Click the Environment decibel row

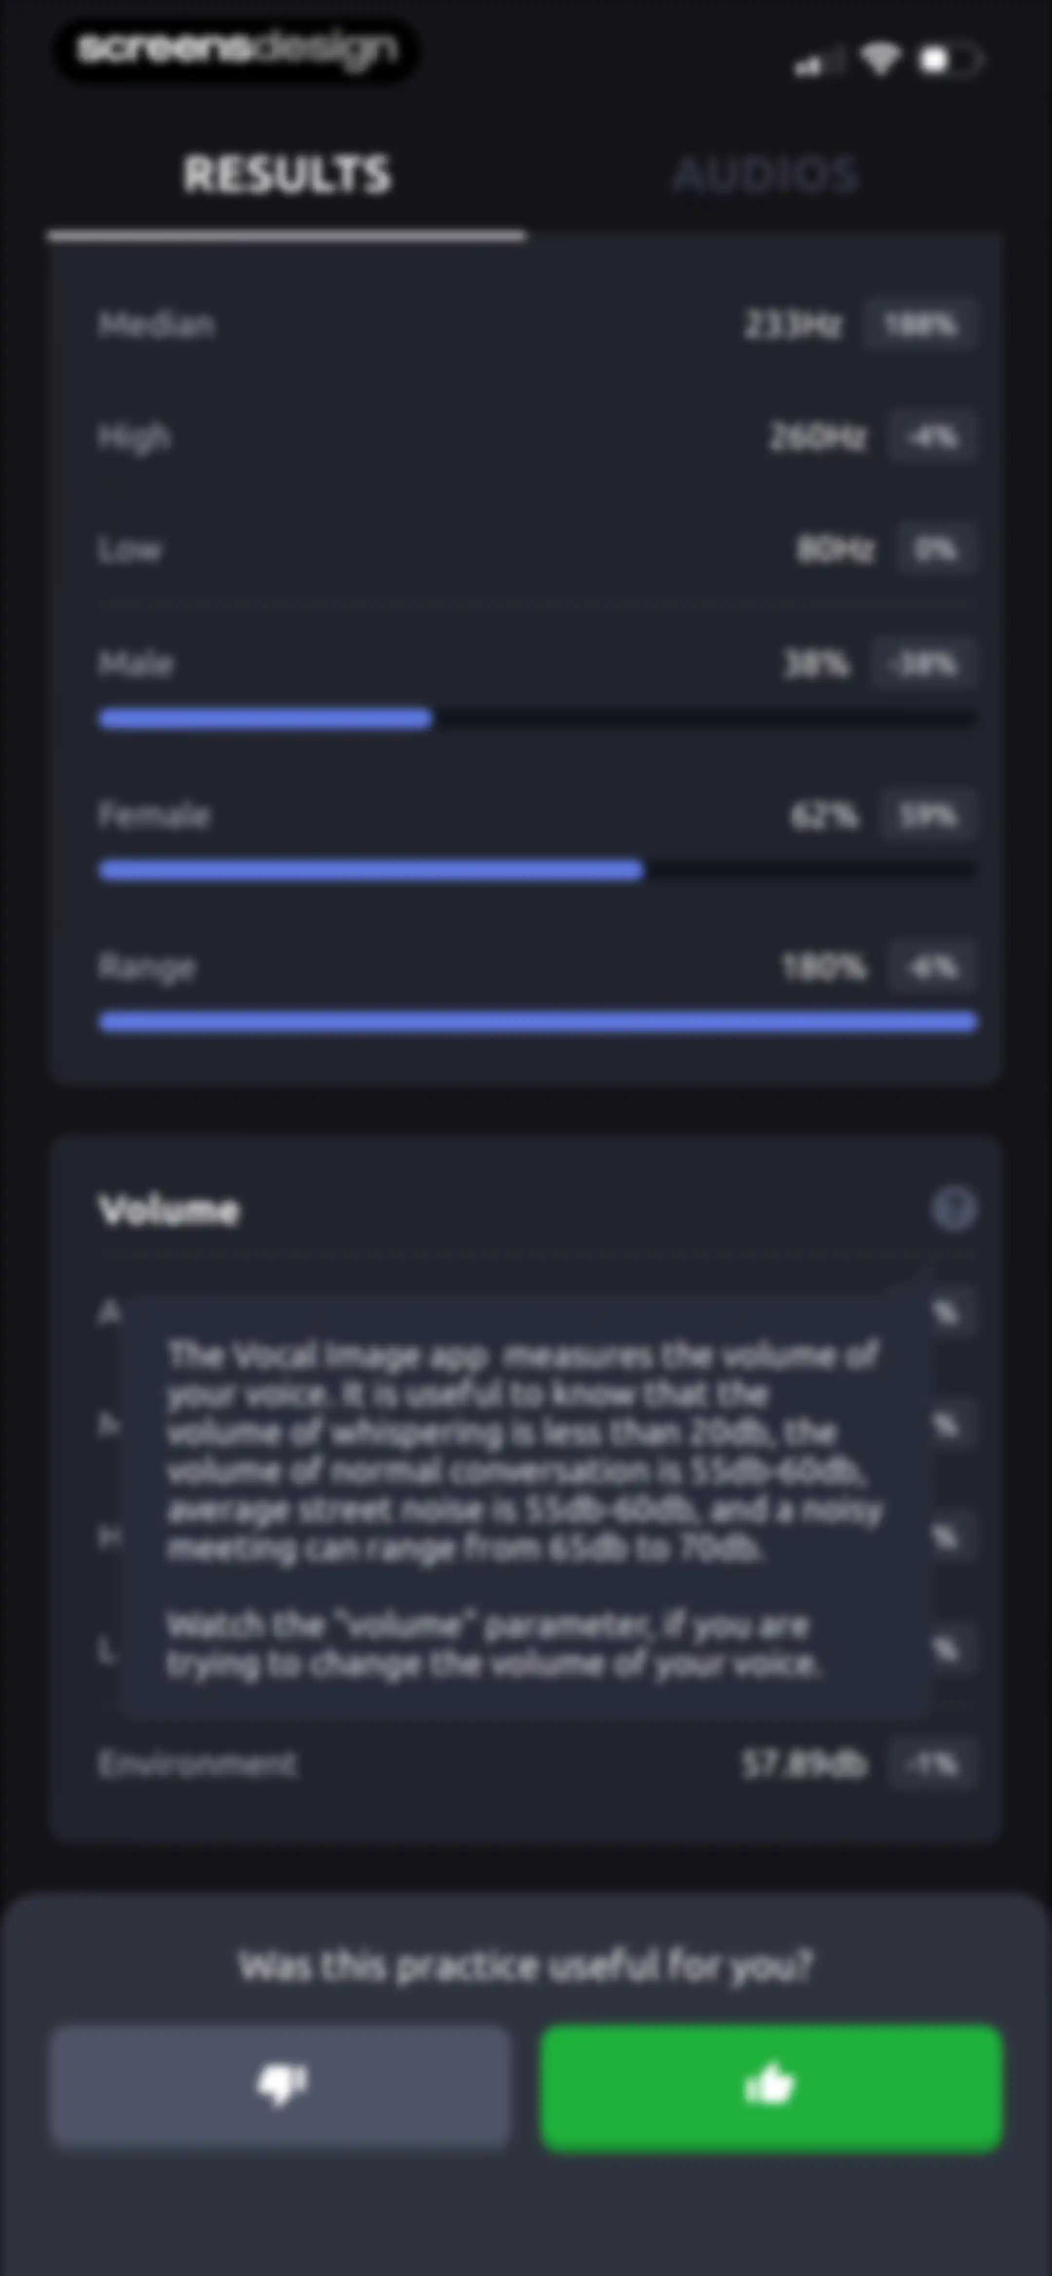[x=538, y=1764]
